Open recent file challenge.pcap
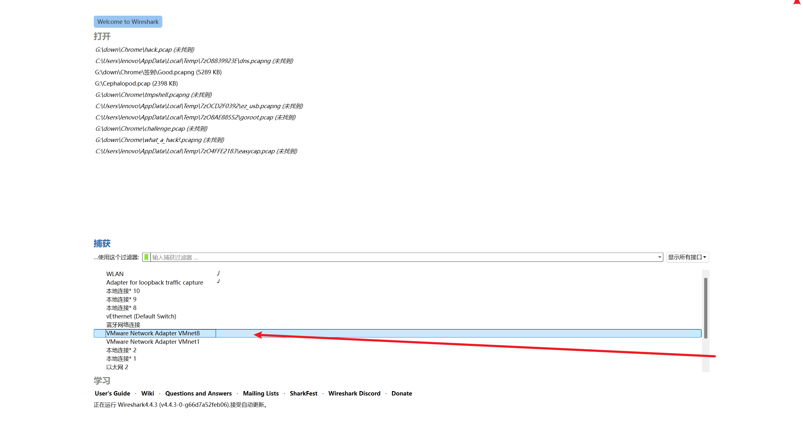The width and height of the screenshot is (803, 424). [152, 128]
